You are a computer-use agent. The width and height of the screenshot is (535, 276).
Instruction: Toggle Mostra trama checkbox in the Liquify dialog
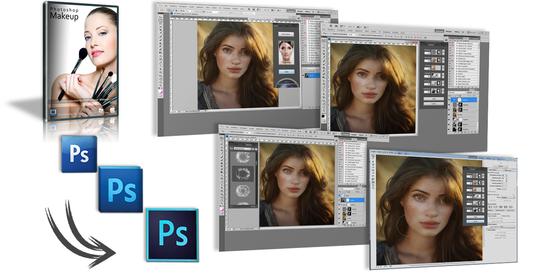pyautogui.click(x=502, y=215)
